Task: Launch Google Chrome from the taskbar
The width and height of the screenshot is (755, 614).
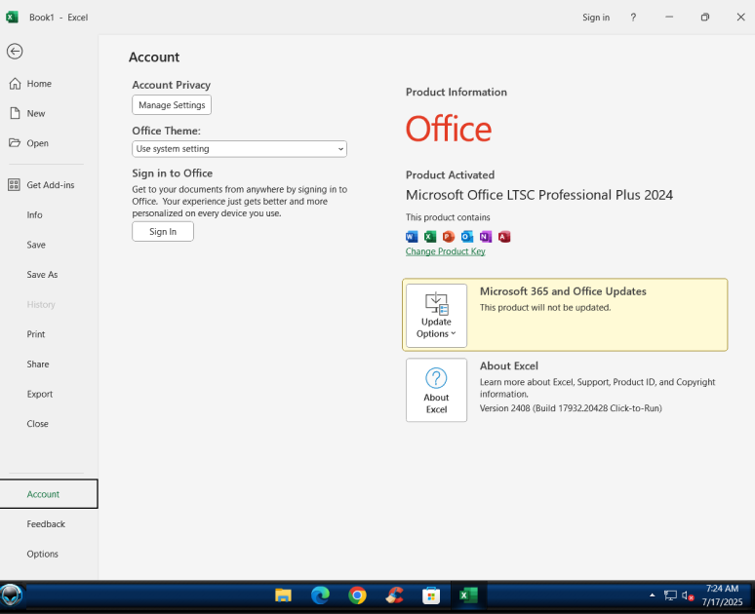Action: pos(357,595)
